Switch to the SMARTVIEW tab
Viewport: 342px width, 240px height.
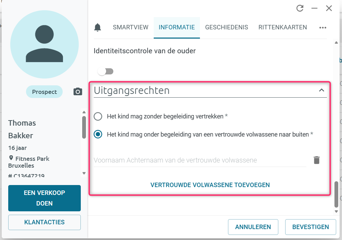click(x=130, y=27)
